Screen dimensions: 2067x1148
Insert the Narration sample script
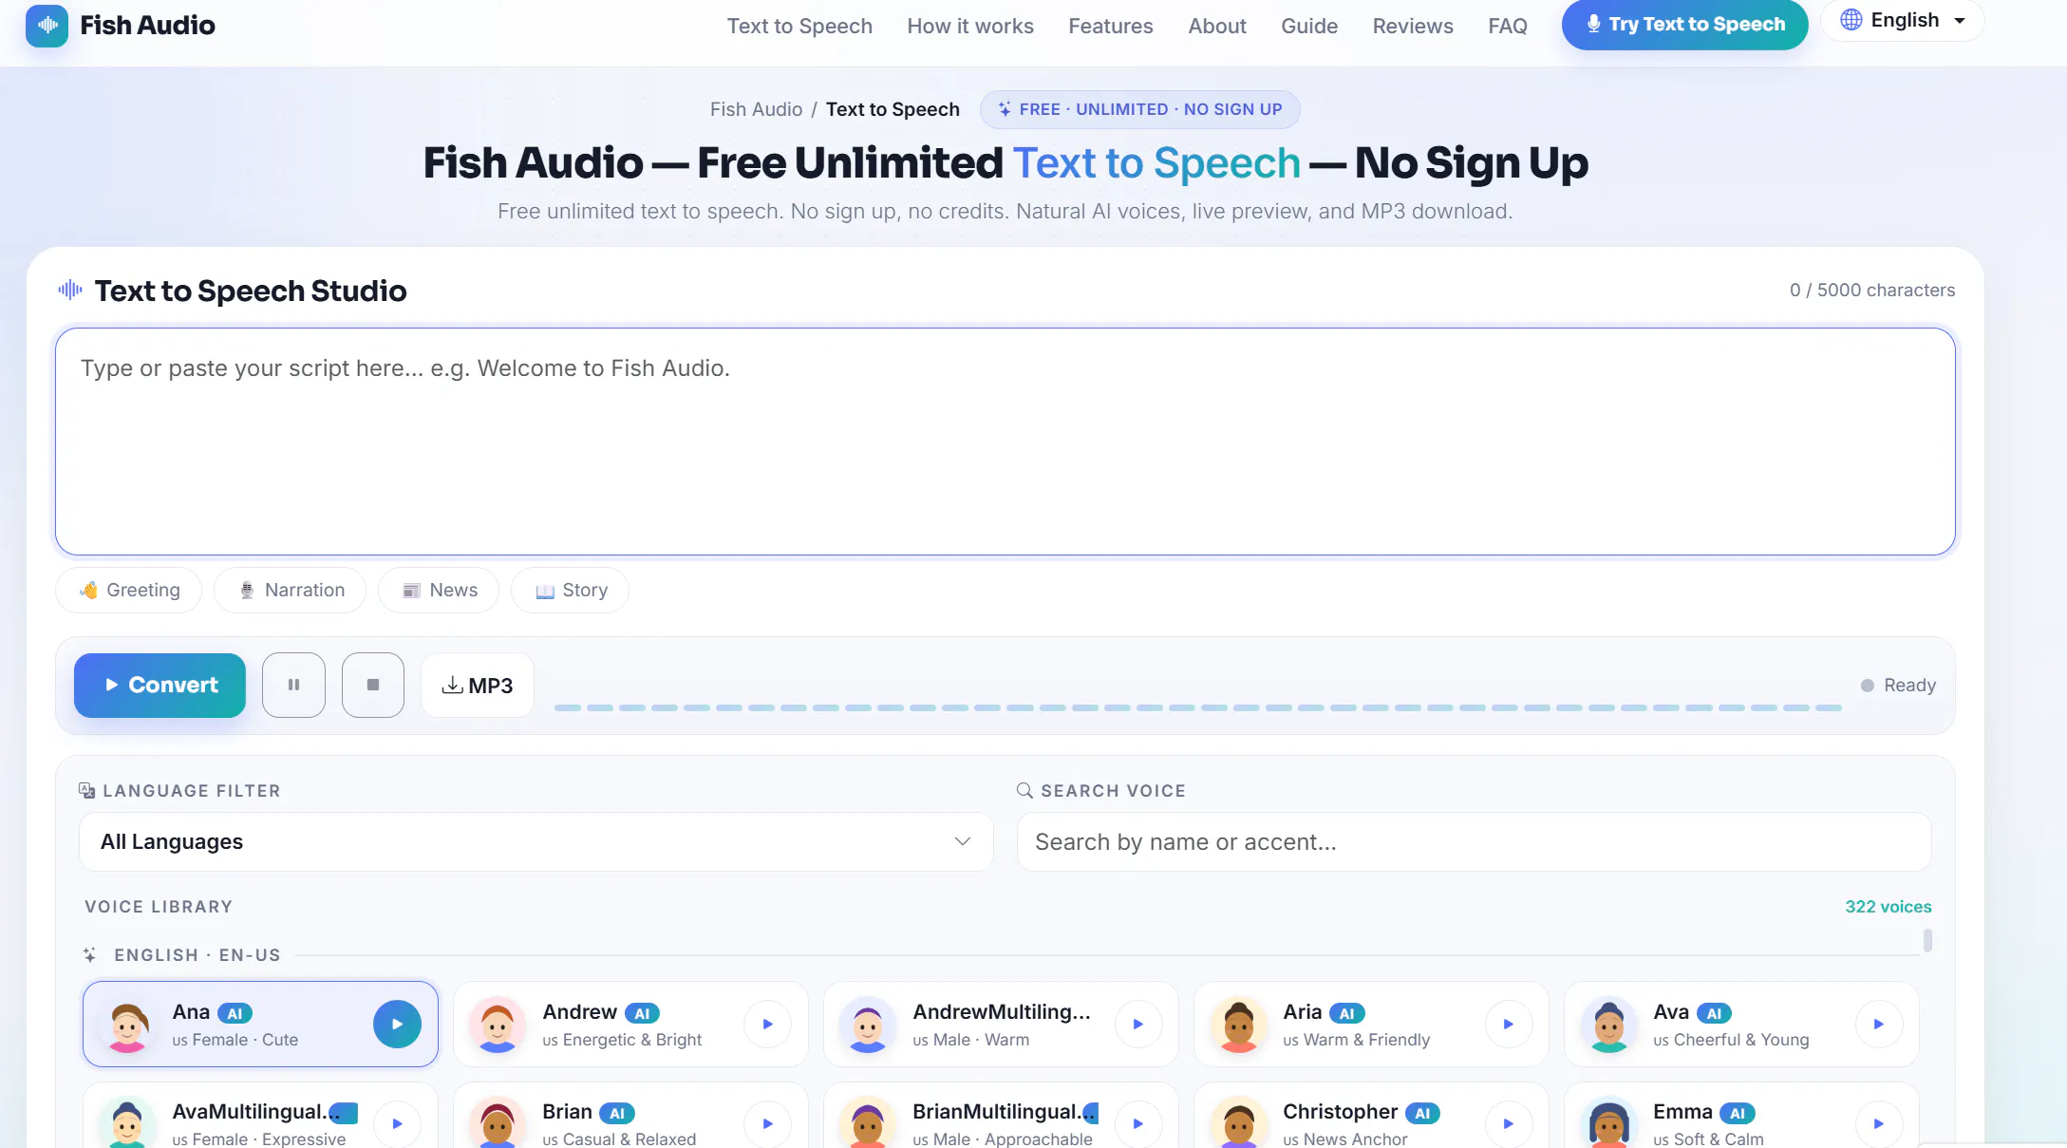tap(290, 590)
